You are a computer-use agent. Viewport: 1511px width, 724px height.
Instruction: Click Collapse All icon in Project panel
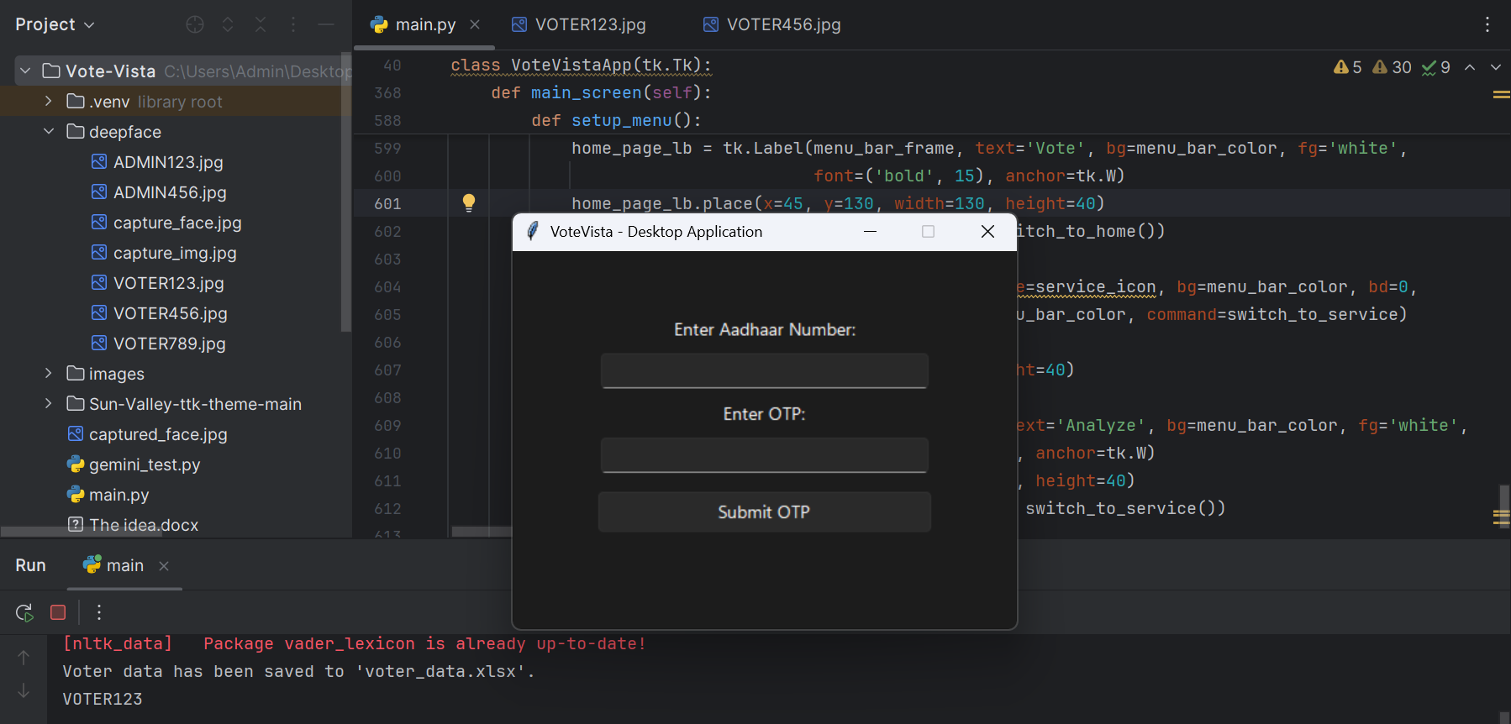(x=261, y=24)
